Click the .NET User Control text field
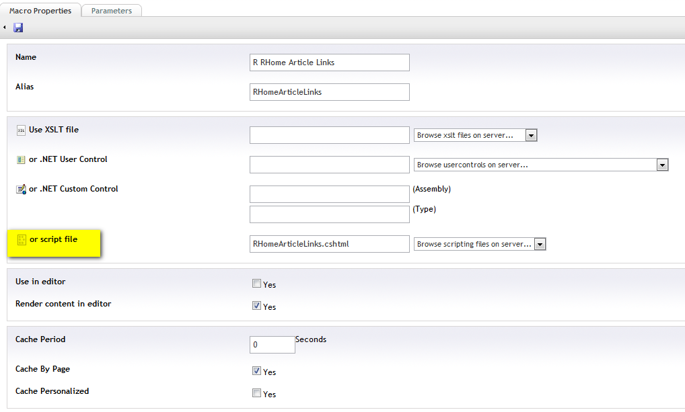The width and height of the screenshot is (685, 412). [330, 165]
